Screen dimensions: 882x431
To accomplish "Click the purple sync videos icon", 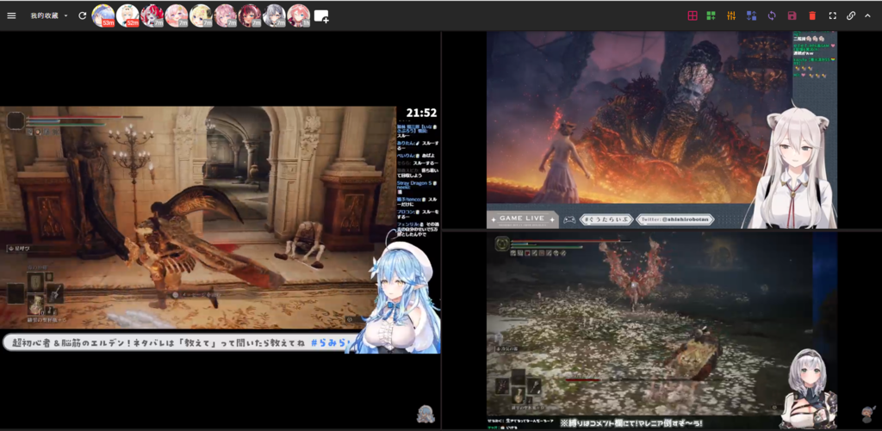I will coord(772,15).
